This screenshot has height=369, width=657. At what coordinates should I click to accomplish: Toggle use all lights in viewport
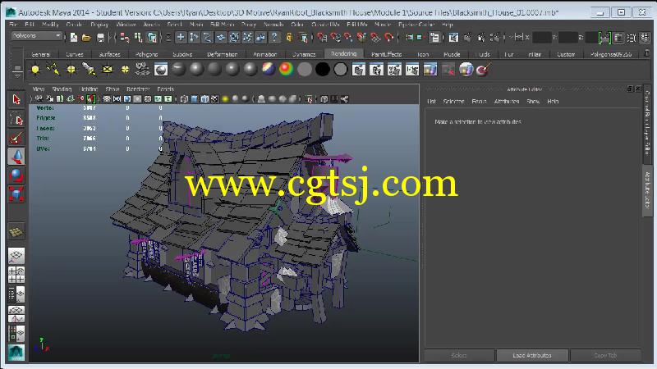tap(225, 99)
